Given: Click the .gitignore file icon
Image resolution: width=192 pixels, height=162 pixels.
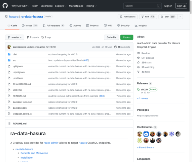Looking at the screenshot, I should [9, 66].
